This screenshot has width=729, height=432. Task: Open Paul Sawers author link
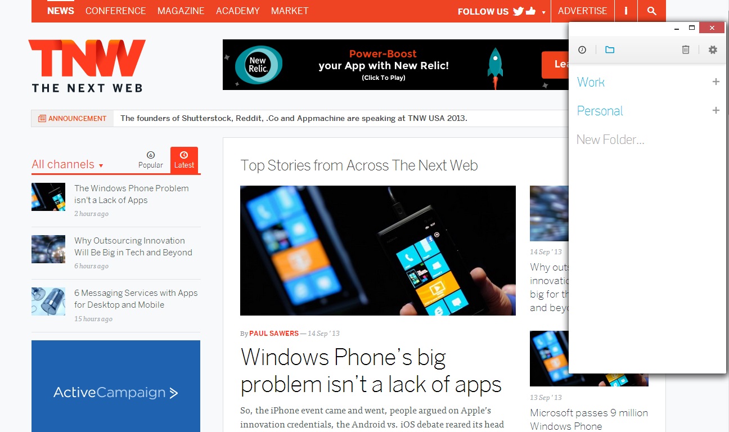[x=274, y=334]
